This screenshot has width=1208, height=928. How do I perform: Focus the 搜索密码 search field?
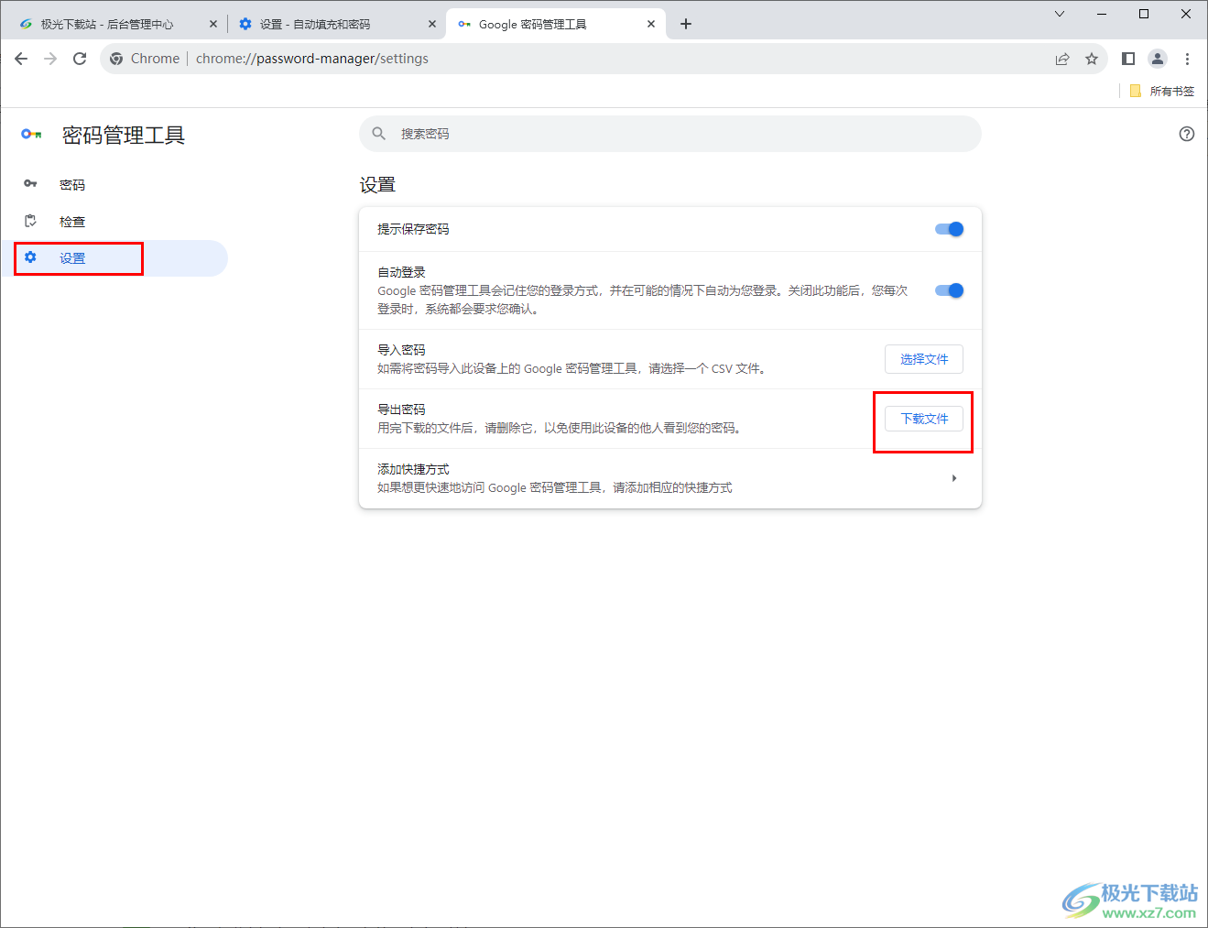tap(670, 134)
